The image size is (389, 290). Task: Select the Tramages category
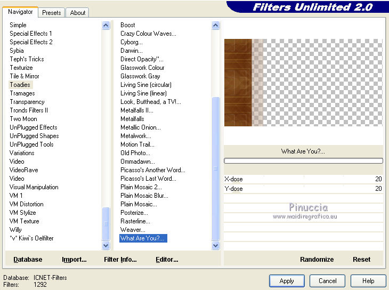(22, 93)
